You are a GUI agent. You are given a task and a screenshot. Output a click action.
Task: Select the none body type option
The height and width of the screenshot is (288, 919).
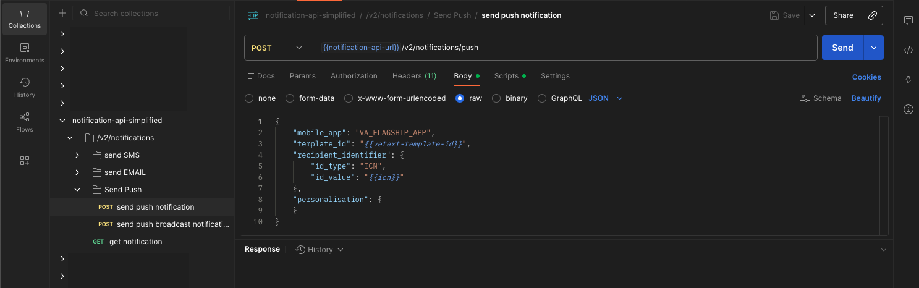pos(249,98)
